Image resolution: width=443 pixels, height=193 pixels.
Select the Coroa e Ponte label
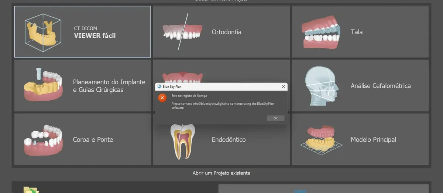tap(93, 139)
